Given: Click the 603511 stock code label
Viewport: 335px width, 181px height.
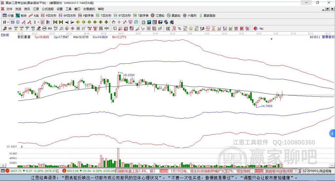Looking at the screenshot, I should (x=315, y=37).
